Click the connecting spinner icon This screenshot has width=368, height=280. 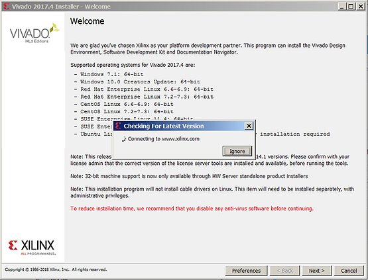click(124, 139)
